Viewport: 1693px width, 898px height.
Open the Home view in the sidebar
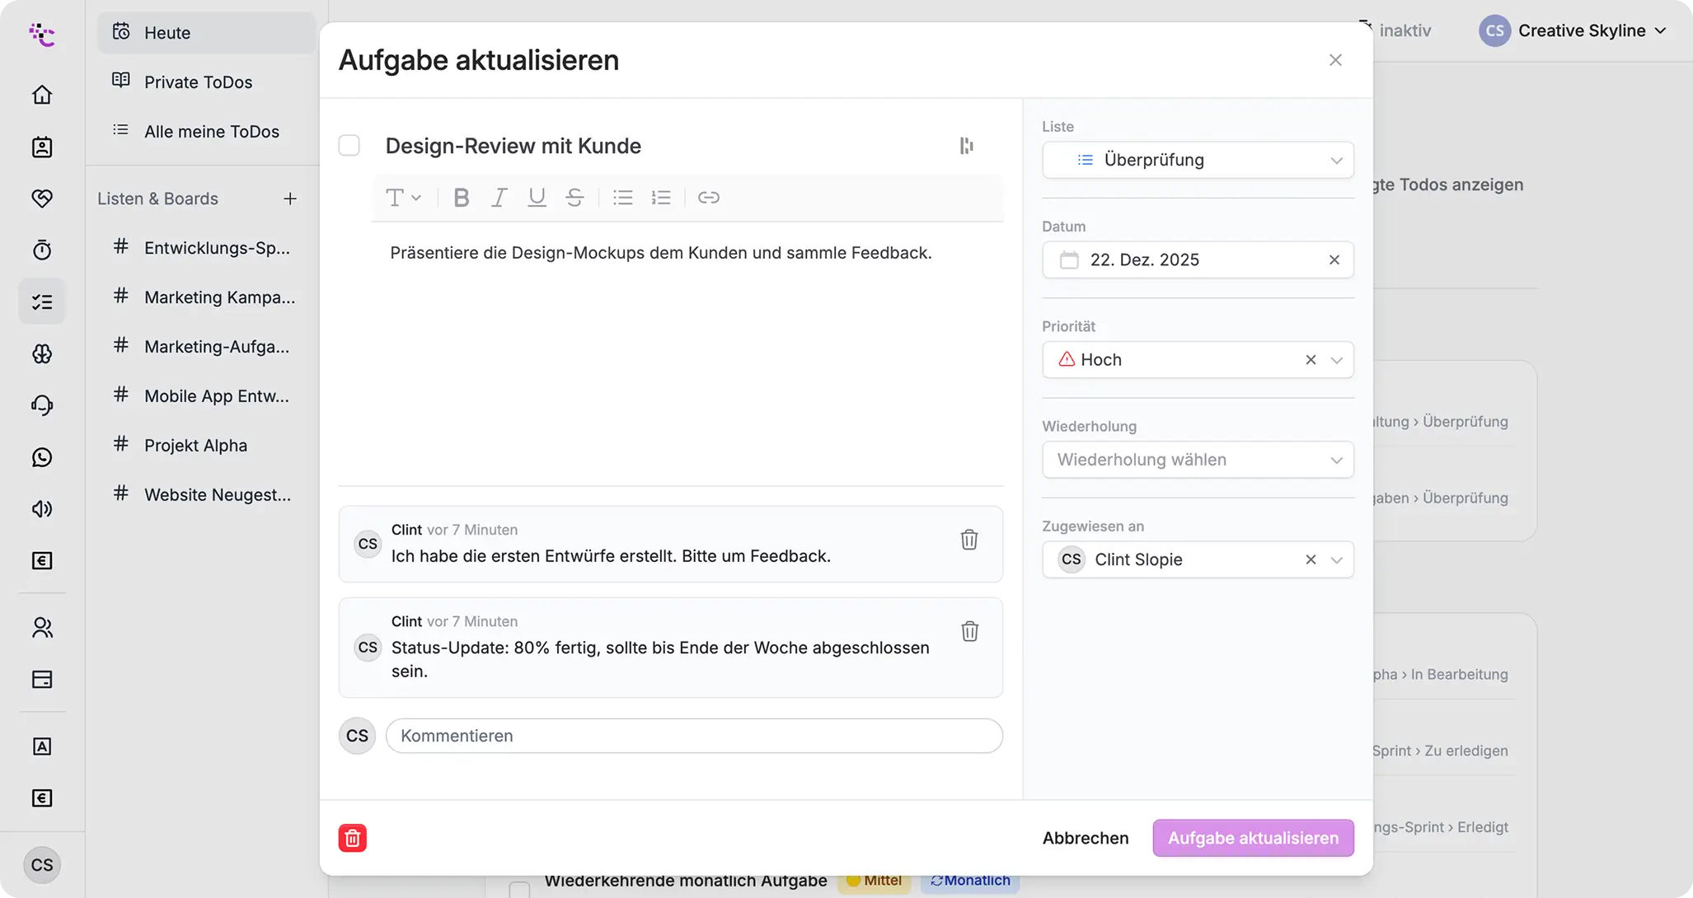point(42,94)
